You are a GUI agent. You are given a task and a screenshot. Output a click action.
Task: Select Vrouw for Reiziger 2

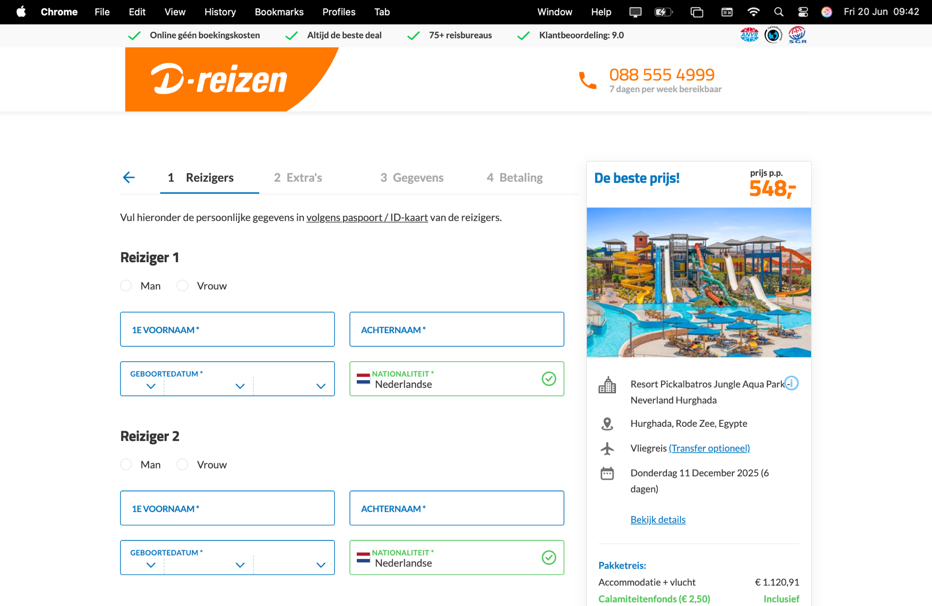click(x=183, y=465)
